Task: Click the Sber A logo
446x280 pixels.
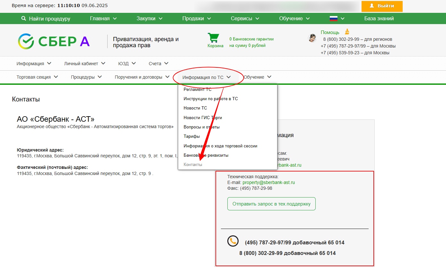Action: (54, 41)
